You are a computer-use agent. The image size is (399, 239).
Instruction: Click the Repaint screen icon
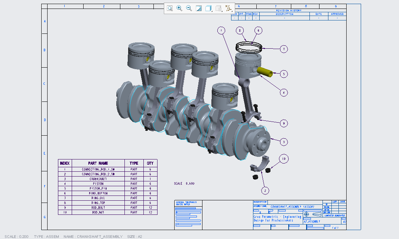click(x=199, y=8)
